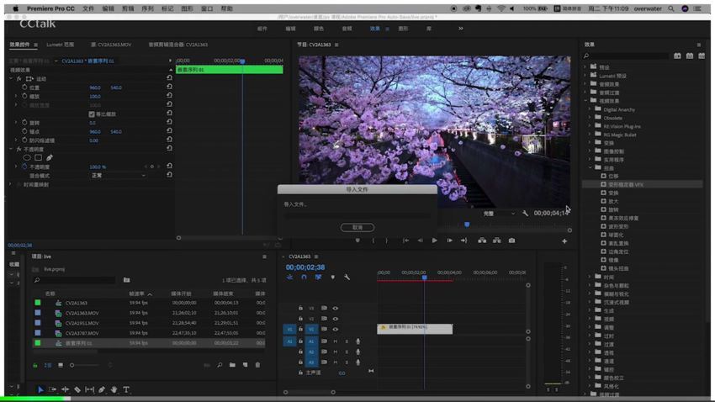Open the playback resolution dropdown
Viewport: 715px width, 402px height.
pyautogui.click(x=499, y=214)
